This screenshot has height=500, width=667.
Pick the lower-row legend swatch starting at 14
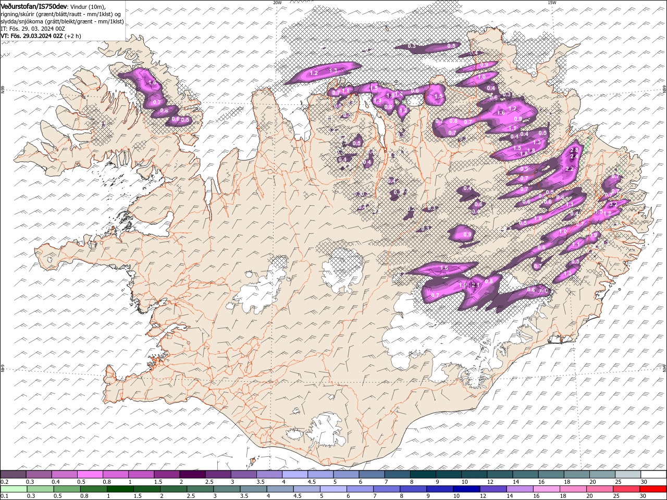520,489
